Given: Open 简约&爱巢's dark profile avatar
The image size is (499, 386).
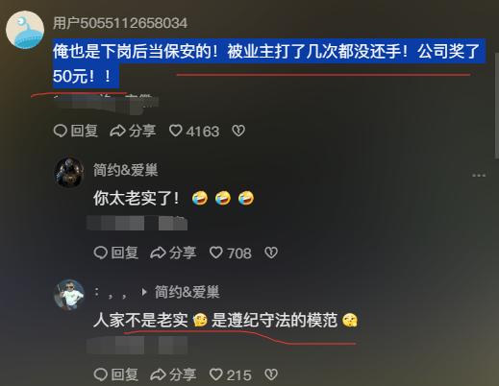Looking at the screenshot, I should coord(69,172).
